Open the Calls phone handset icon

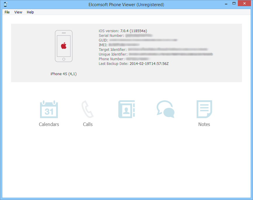pos(88,109)
